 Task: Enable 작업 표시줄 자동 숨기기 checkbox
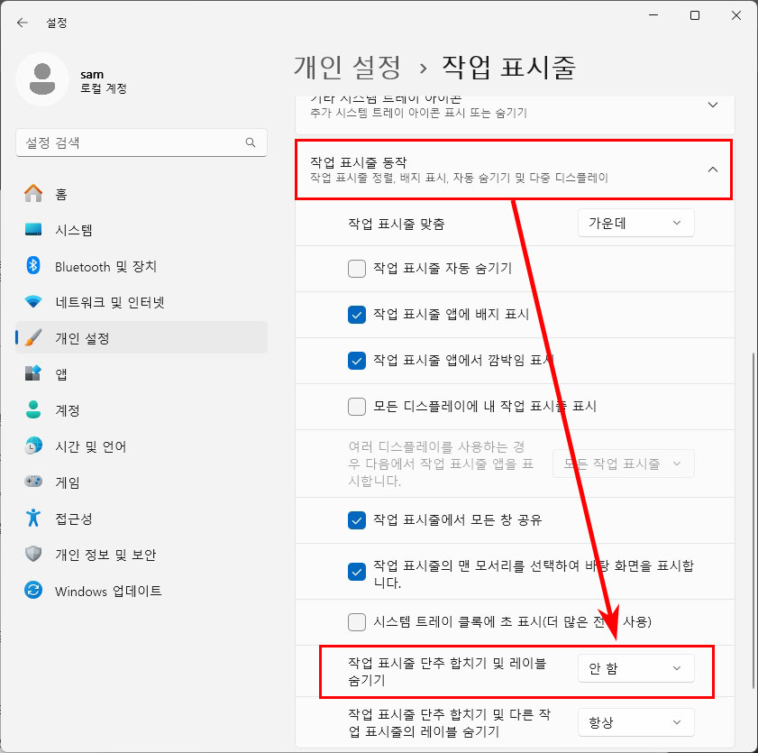click(x=357, y=269)
